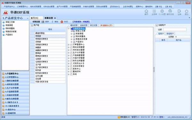The image size is (192, 120).
Task: Uncheck the 物料用量表 permission checkbox
Action: 74,36
